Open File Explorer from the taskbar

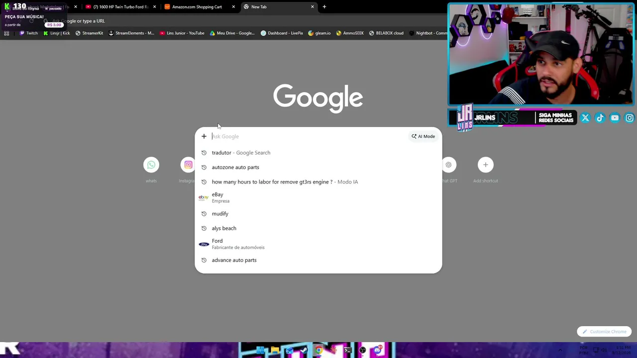[x=275, y=351]
